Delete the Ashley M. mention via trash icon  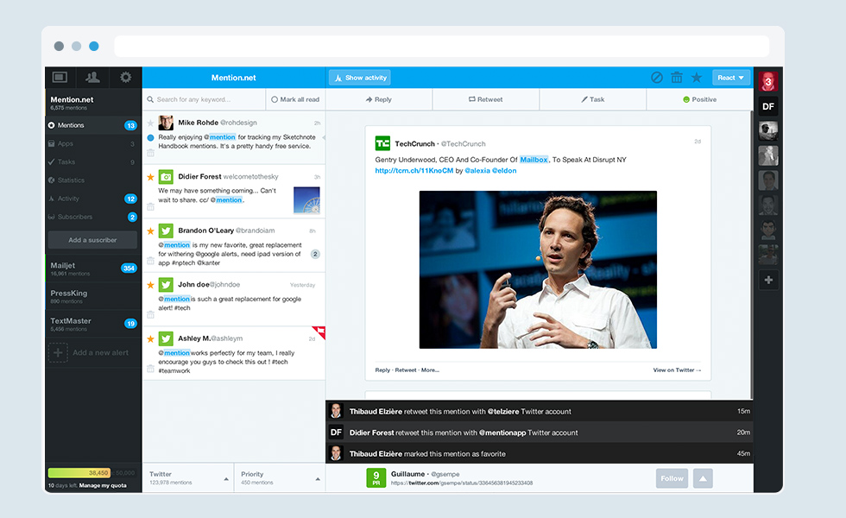[x=150, y=369]
